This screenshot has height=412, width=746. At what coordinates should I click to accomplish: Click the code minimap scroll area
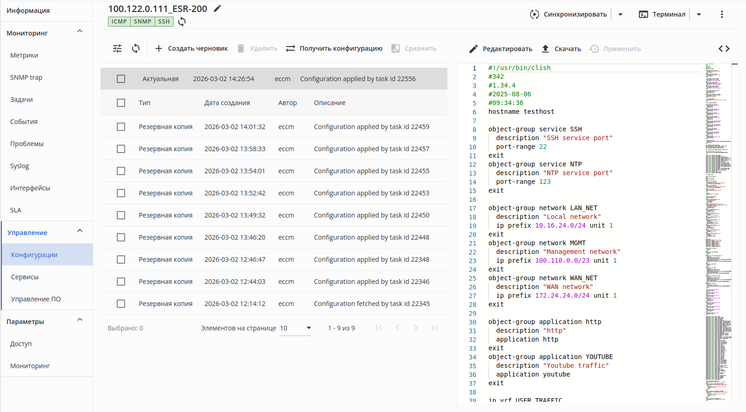click(718, 230)
